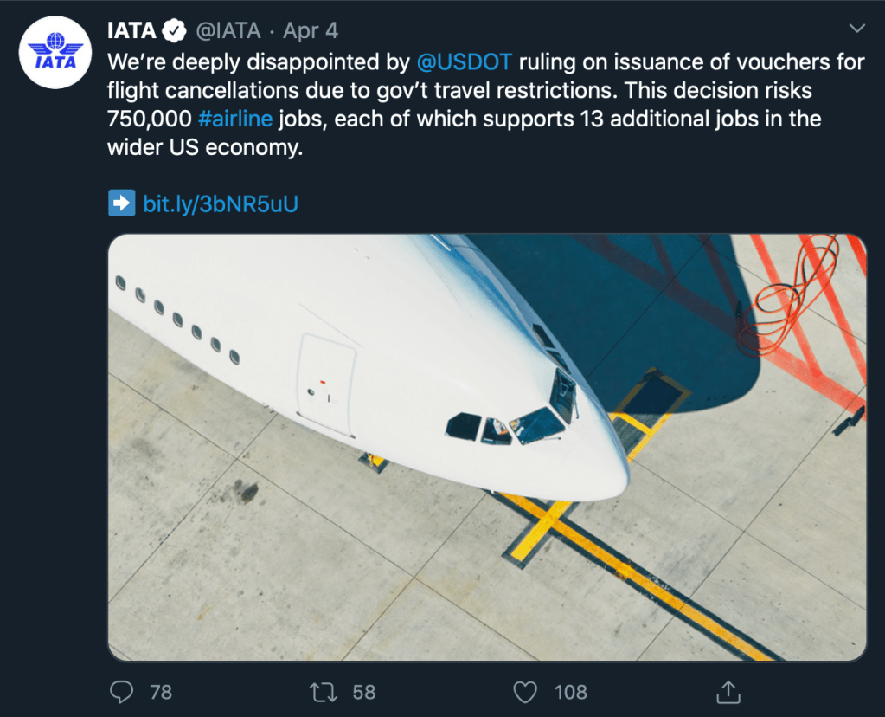Screen dimensions: 885x717
Task: Toggle the heart icon to like the tweet
Action: coord(525,692)
